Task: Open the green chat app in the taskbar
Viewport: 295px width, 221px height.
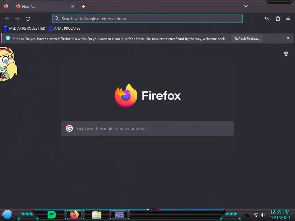Action: (52, 215)
